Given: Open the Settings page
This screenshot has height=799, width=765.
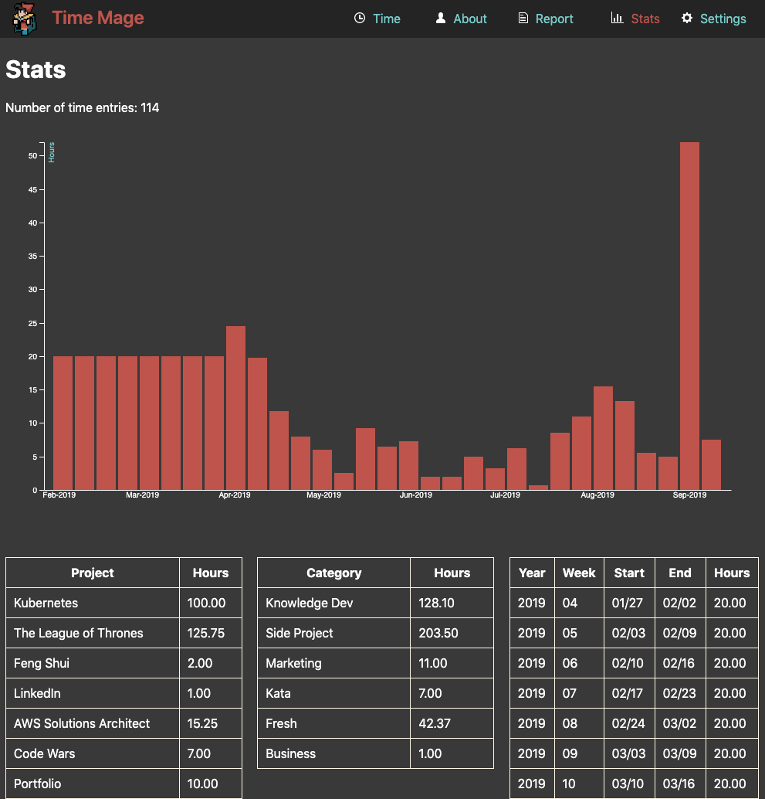Looking at the screenshot, I should click(723, 19).
